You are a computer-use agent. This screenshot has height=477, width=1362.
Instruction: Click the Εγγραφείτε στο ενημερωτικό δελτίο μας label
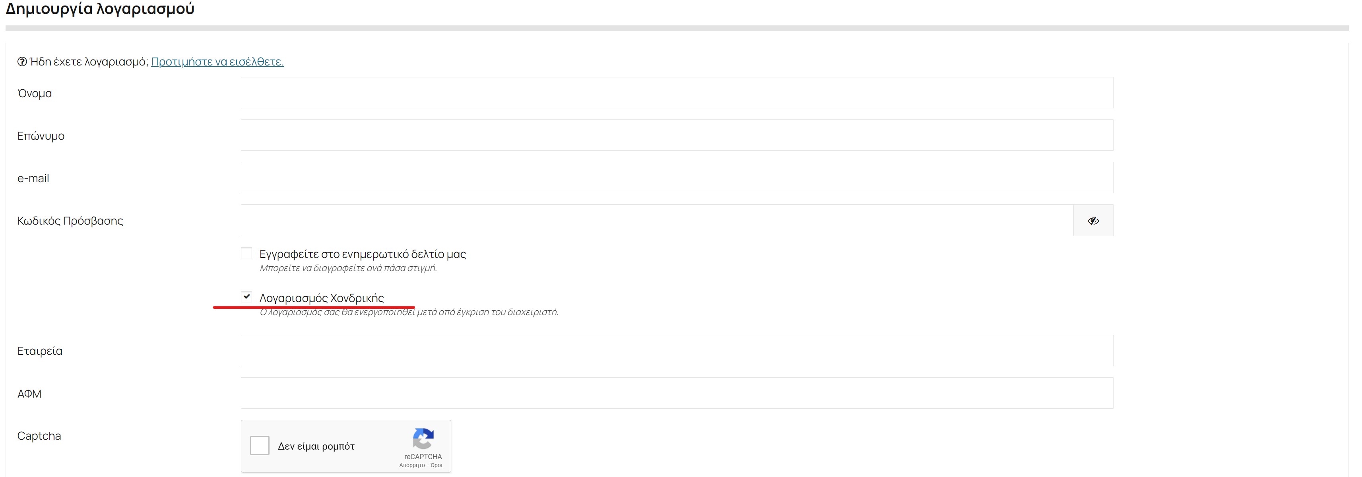pyautogui.click(x=363, y=254)
